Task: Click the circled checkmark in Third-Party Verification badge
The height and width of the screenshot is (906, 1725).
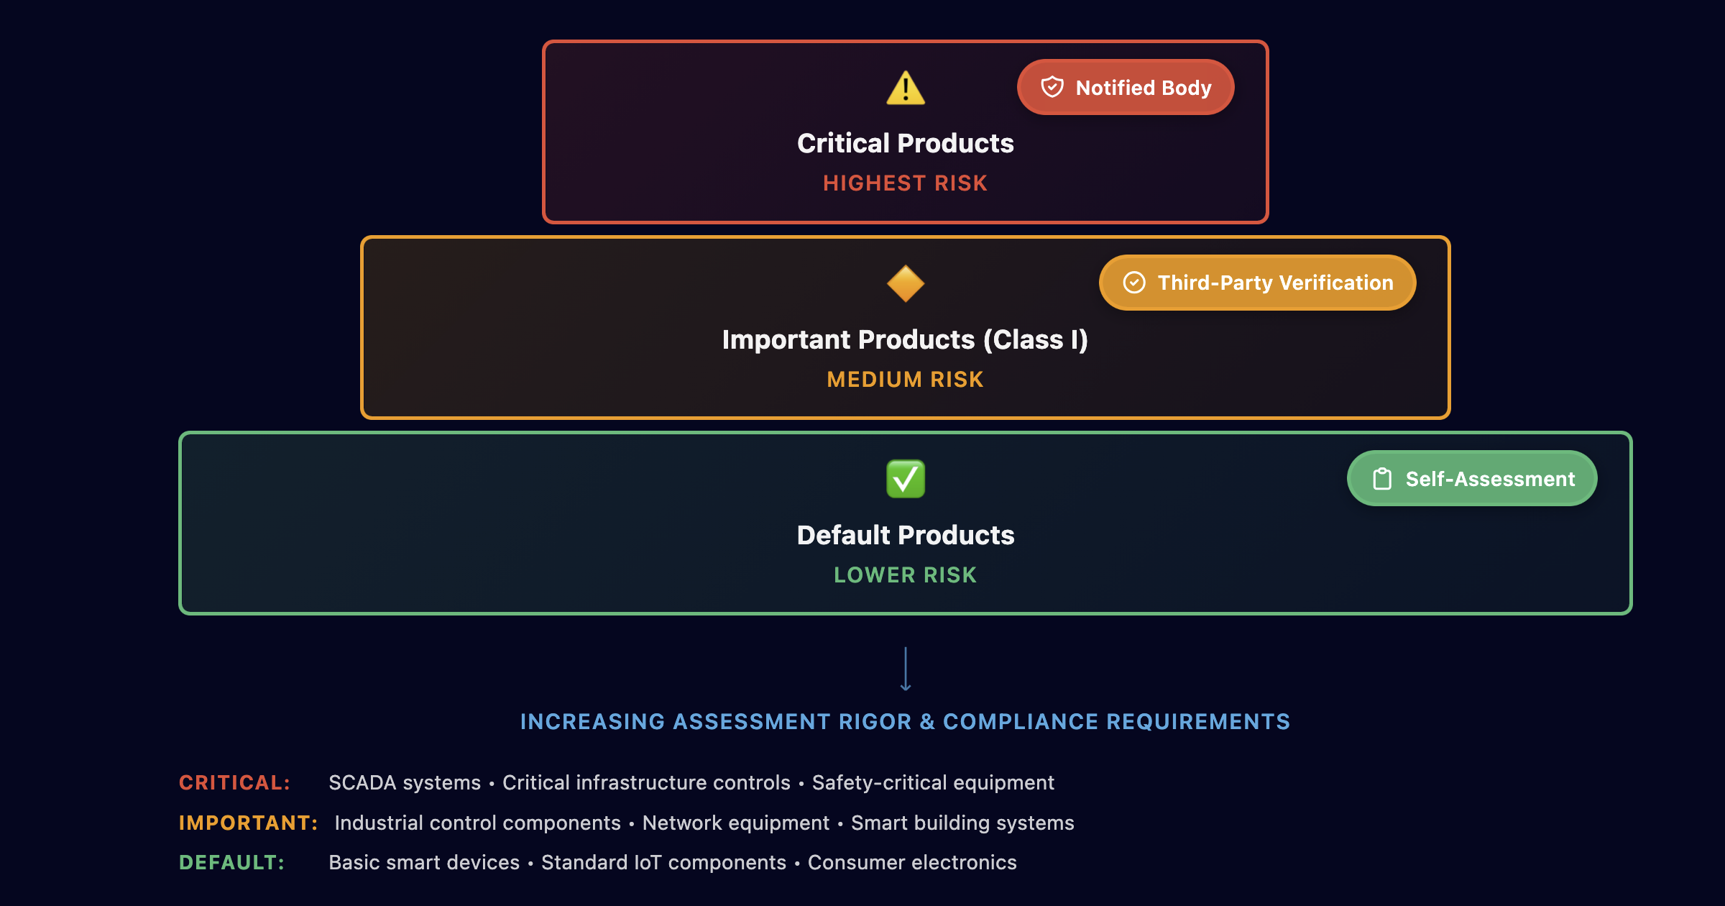Action: tap(1134, 283)
